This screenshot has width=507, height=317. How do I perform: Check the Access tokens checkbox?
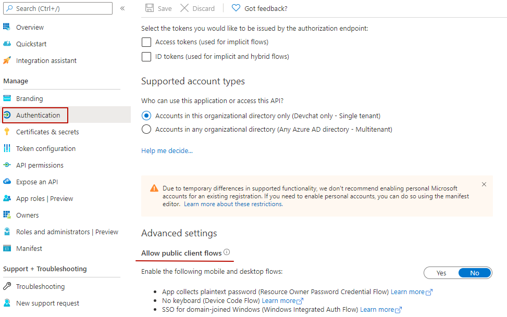146,42
